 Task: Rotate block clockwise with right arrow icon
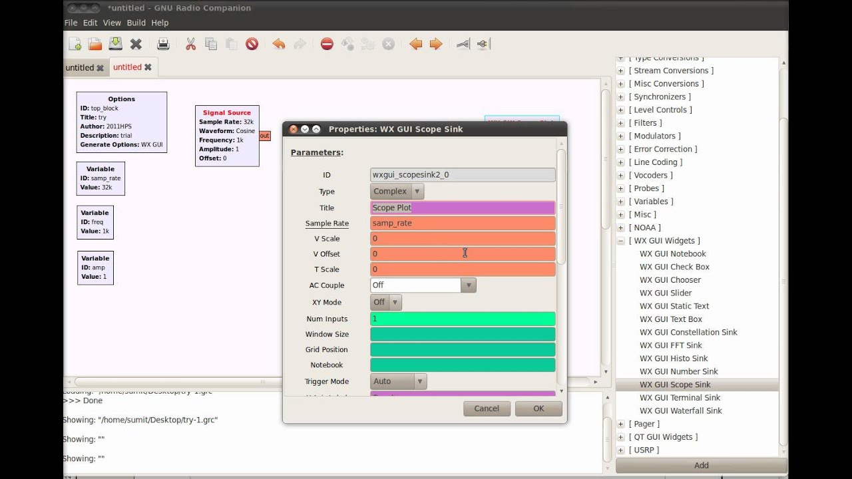436,44
